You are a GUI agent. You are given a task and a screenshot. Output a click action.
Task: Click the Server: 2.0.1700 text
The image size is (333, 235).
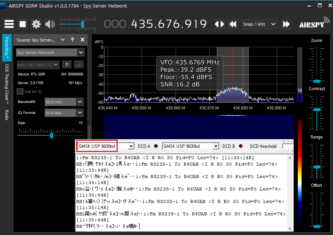click(x=30, y=83)
